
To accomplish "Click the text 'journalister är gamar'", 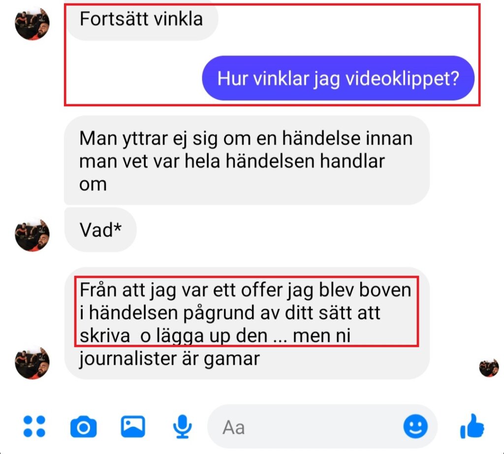I will coord(169,359).
